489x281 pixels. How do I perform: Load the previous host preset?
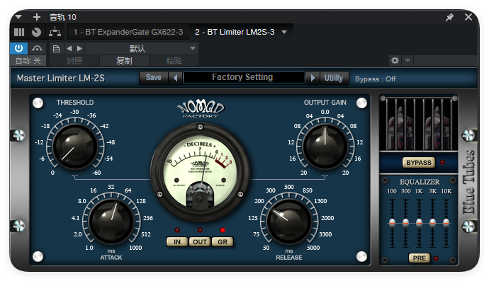tap(69, 48)
